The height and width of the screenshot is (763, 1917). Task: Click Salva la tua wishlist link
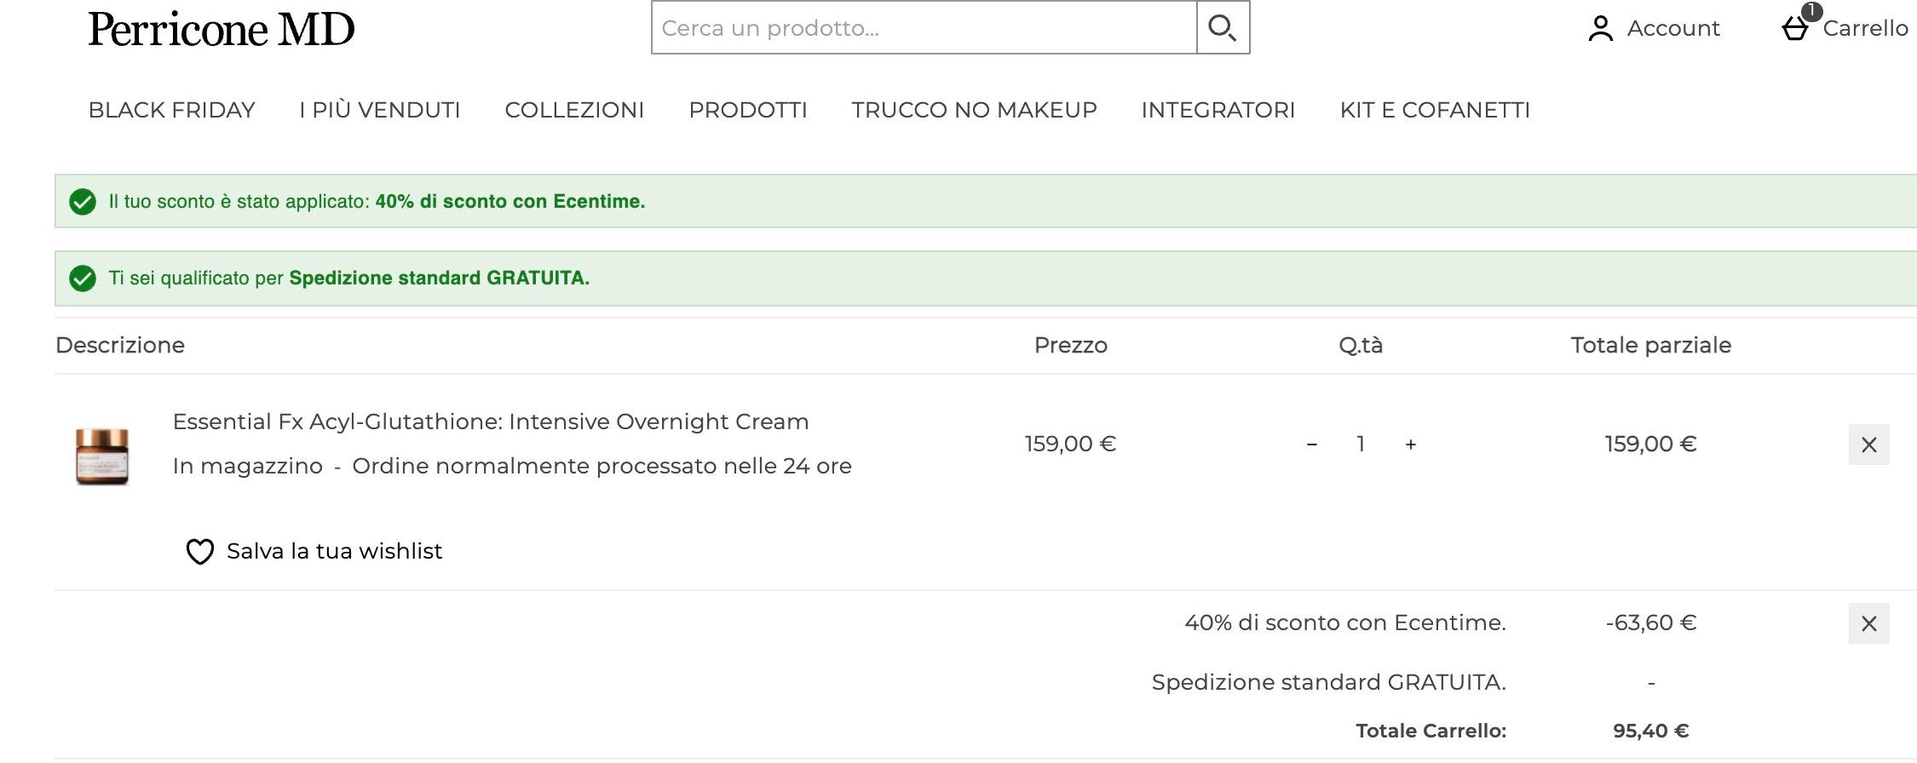coord(334,552)
